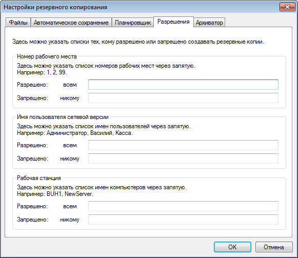This screenshot has height=258, width=298.
Task: Click the OK button
Action: pos(232,247)
